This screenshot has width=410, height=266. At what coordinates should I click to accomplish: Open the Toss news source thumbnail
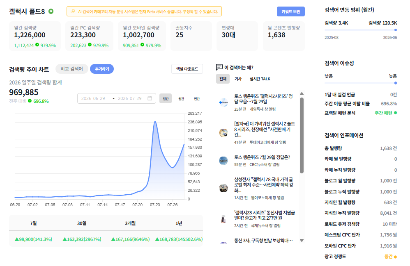click(x=223, y=102)
